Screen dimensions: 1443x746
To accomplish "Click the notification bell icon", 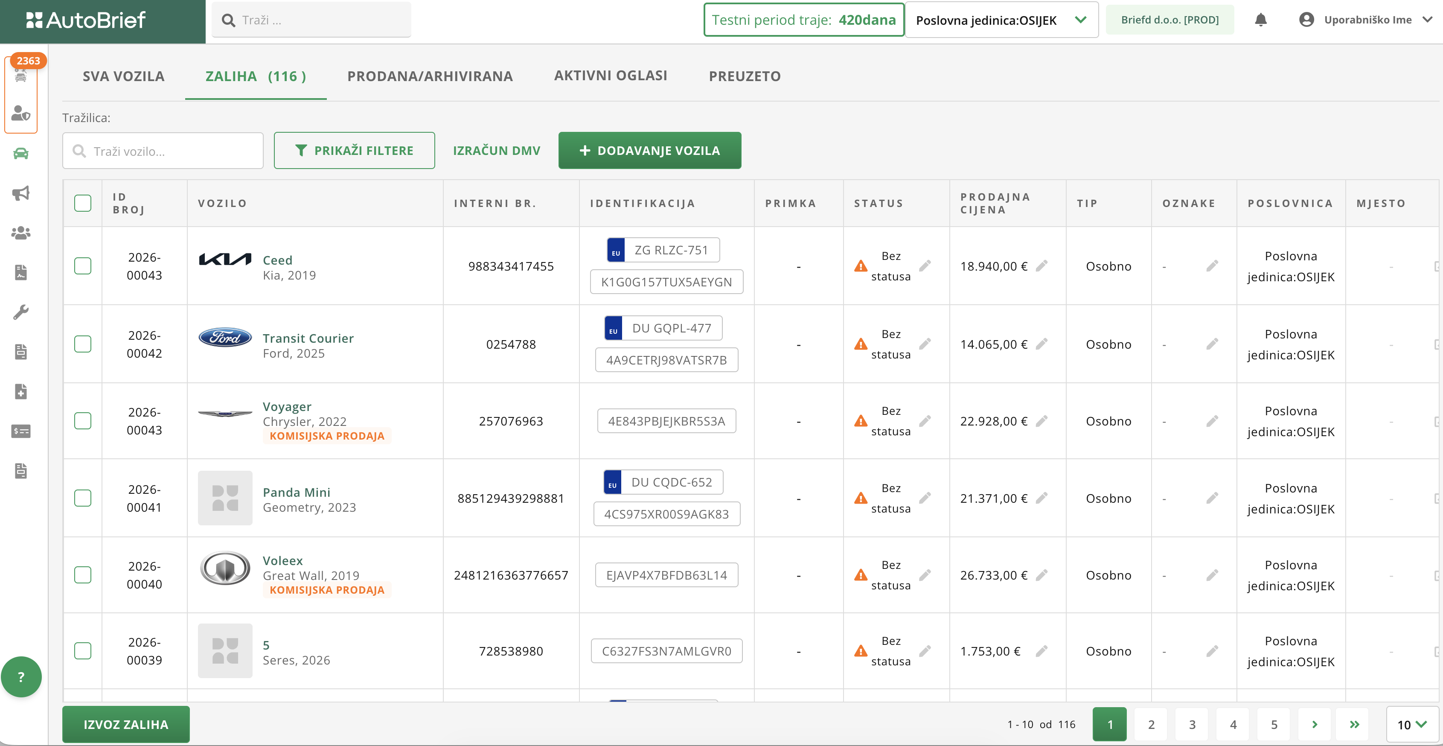I will pyautogui.click(x=1260, y=20).
